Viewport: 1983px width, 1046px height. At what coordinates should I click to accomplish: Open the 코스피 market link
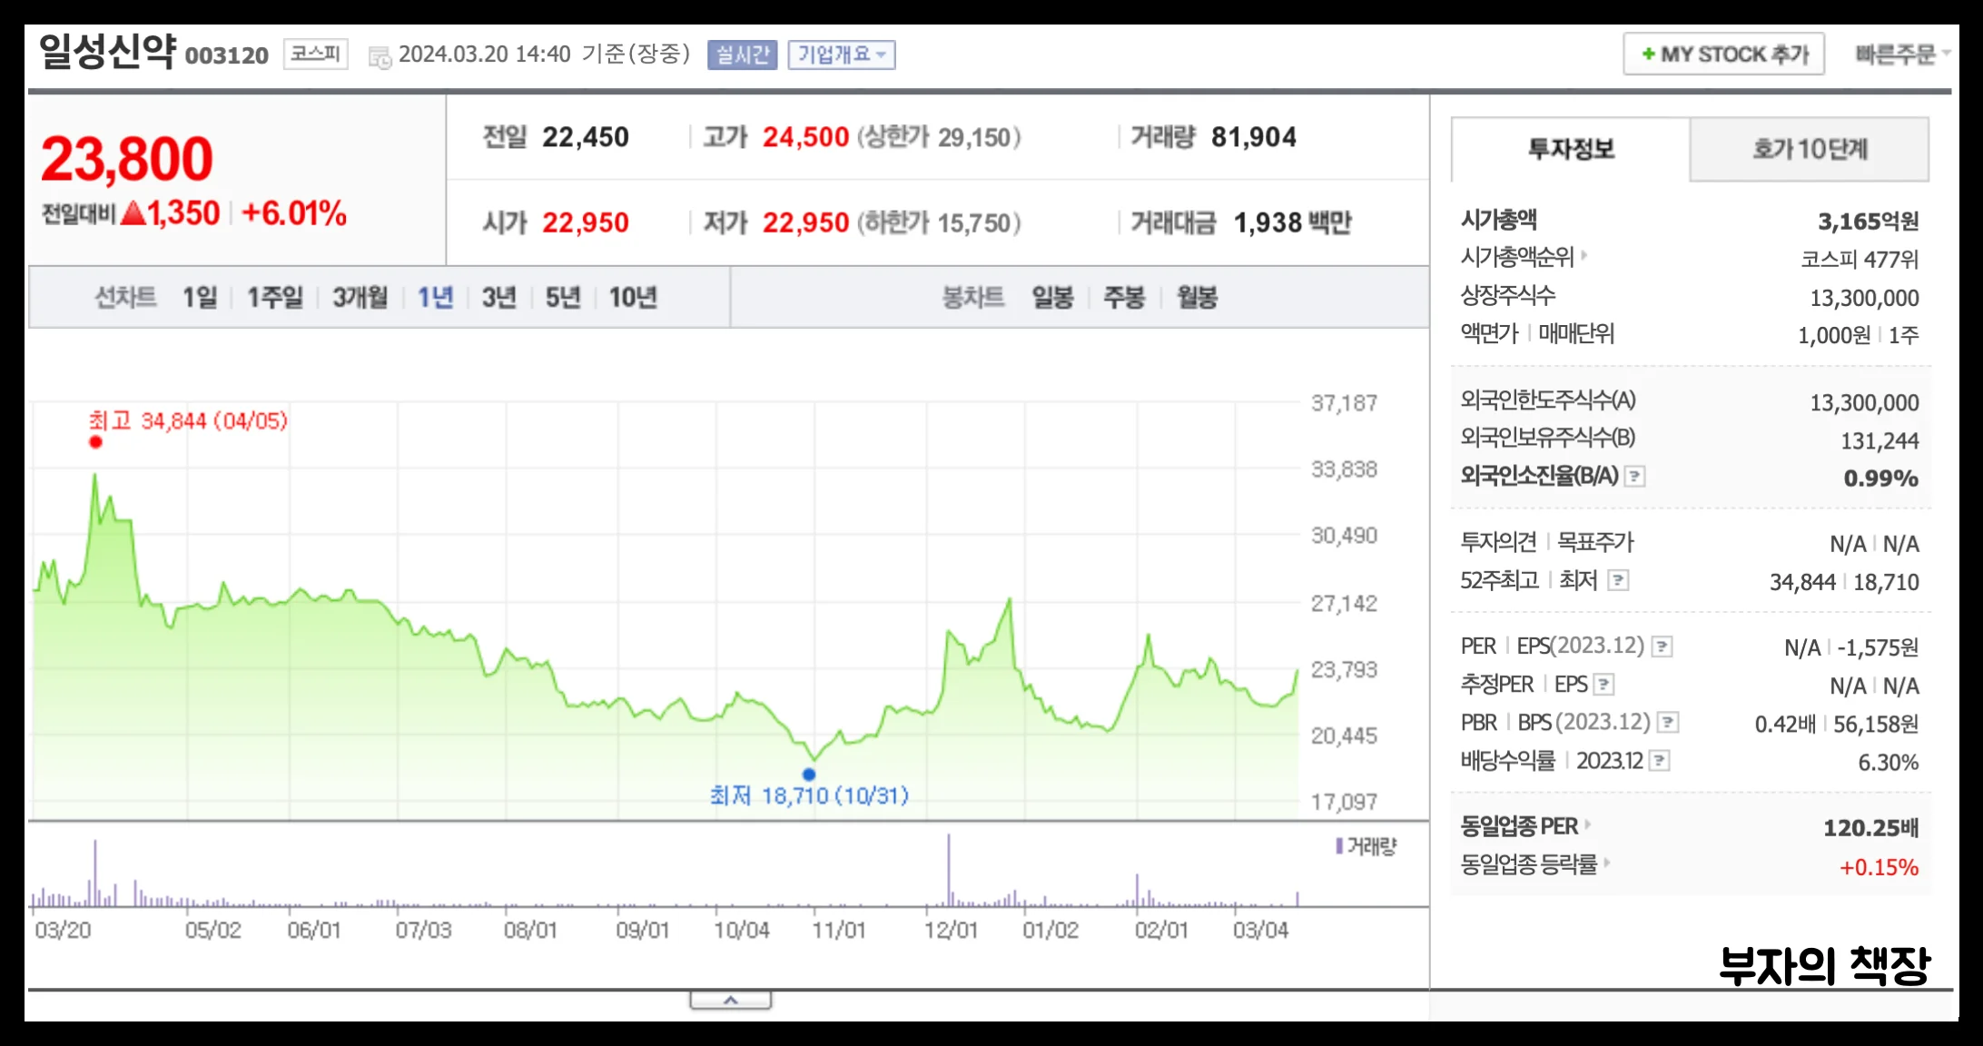pyautogui.click(x=314, y=53)
